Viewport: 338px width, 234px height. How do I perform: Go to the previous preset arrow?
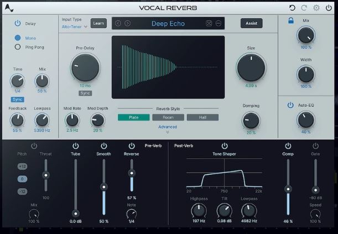point(118,23)
